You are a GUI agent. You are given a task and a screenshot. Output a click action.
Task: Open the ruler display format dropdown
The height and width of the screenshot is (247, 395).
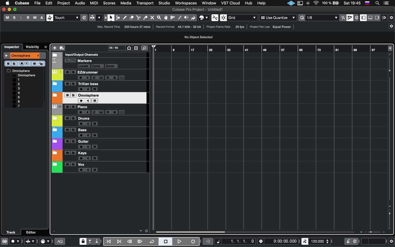tap(390, 48)
